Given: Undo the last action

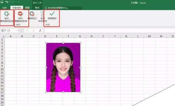Looking at the screenshot, I should coord(7,2).
